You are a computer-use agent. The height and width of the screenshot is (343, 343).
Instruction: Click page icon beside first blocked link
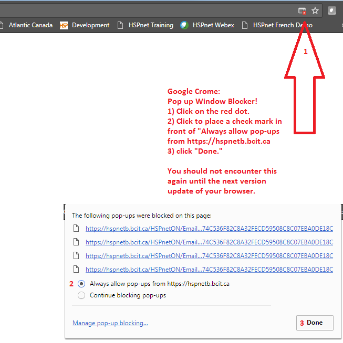(x=76, y=228)
